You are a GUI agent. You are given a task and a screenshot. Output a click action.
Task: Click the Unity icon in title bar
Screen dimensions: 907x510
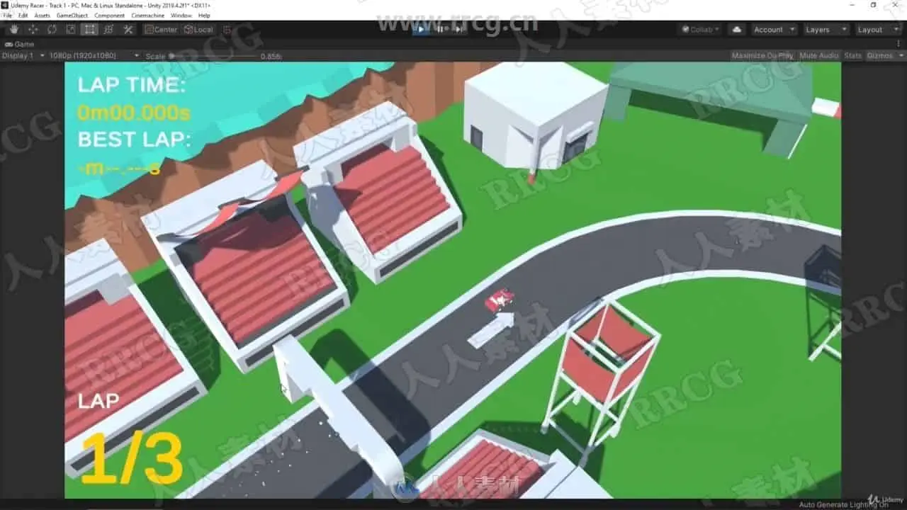[5, 5]
